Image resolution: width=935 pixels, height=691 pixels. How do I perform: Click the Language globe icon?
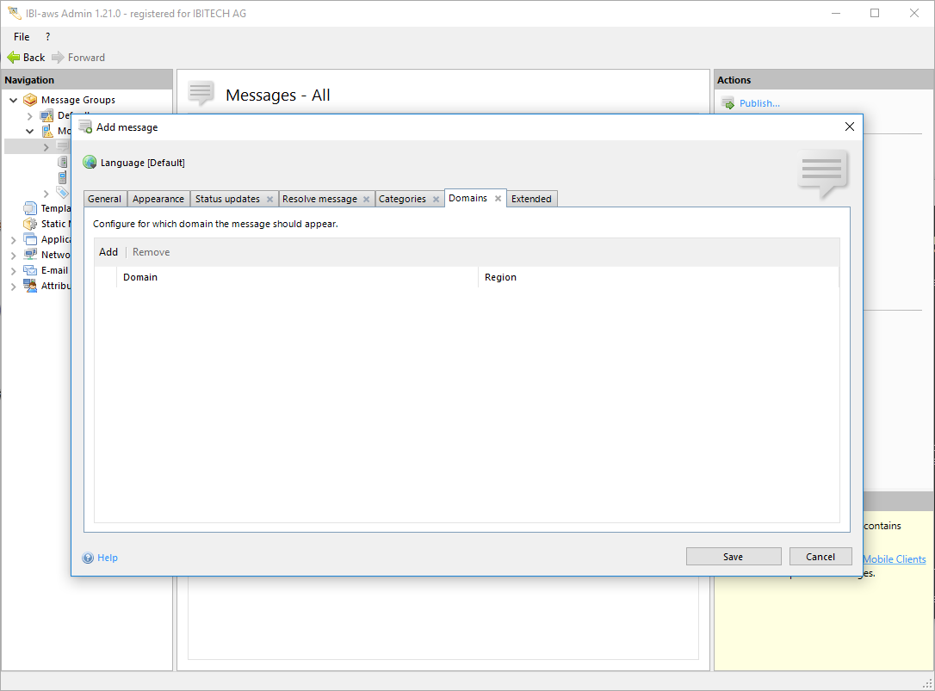pyautogui.click(x=90, y=163)
